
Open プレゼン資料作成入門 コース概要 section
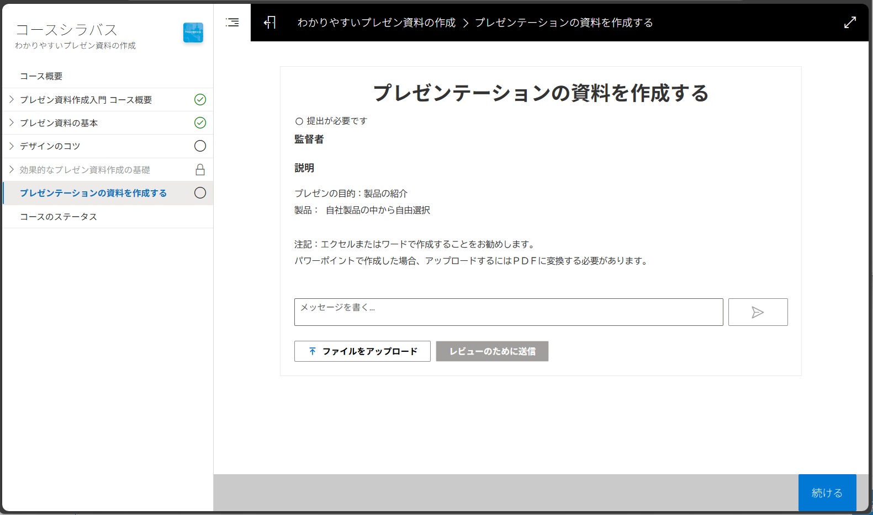pos(86,100)
